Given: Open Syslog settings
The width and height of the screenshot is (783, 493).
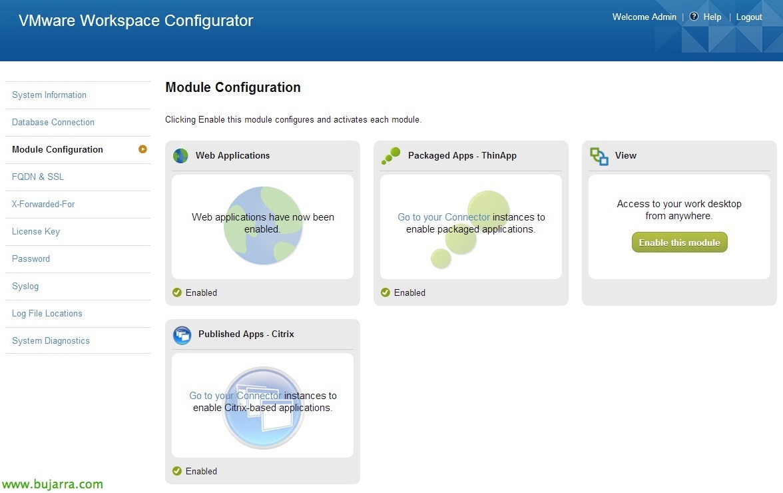Looking at the screenshot, I should click(x=25, y=286).
